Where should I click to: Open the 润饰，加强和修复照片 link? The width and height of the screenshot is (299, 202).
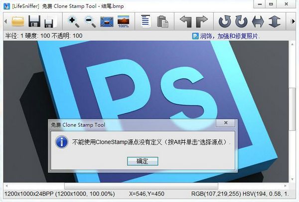[229, 36]
